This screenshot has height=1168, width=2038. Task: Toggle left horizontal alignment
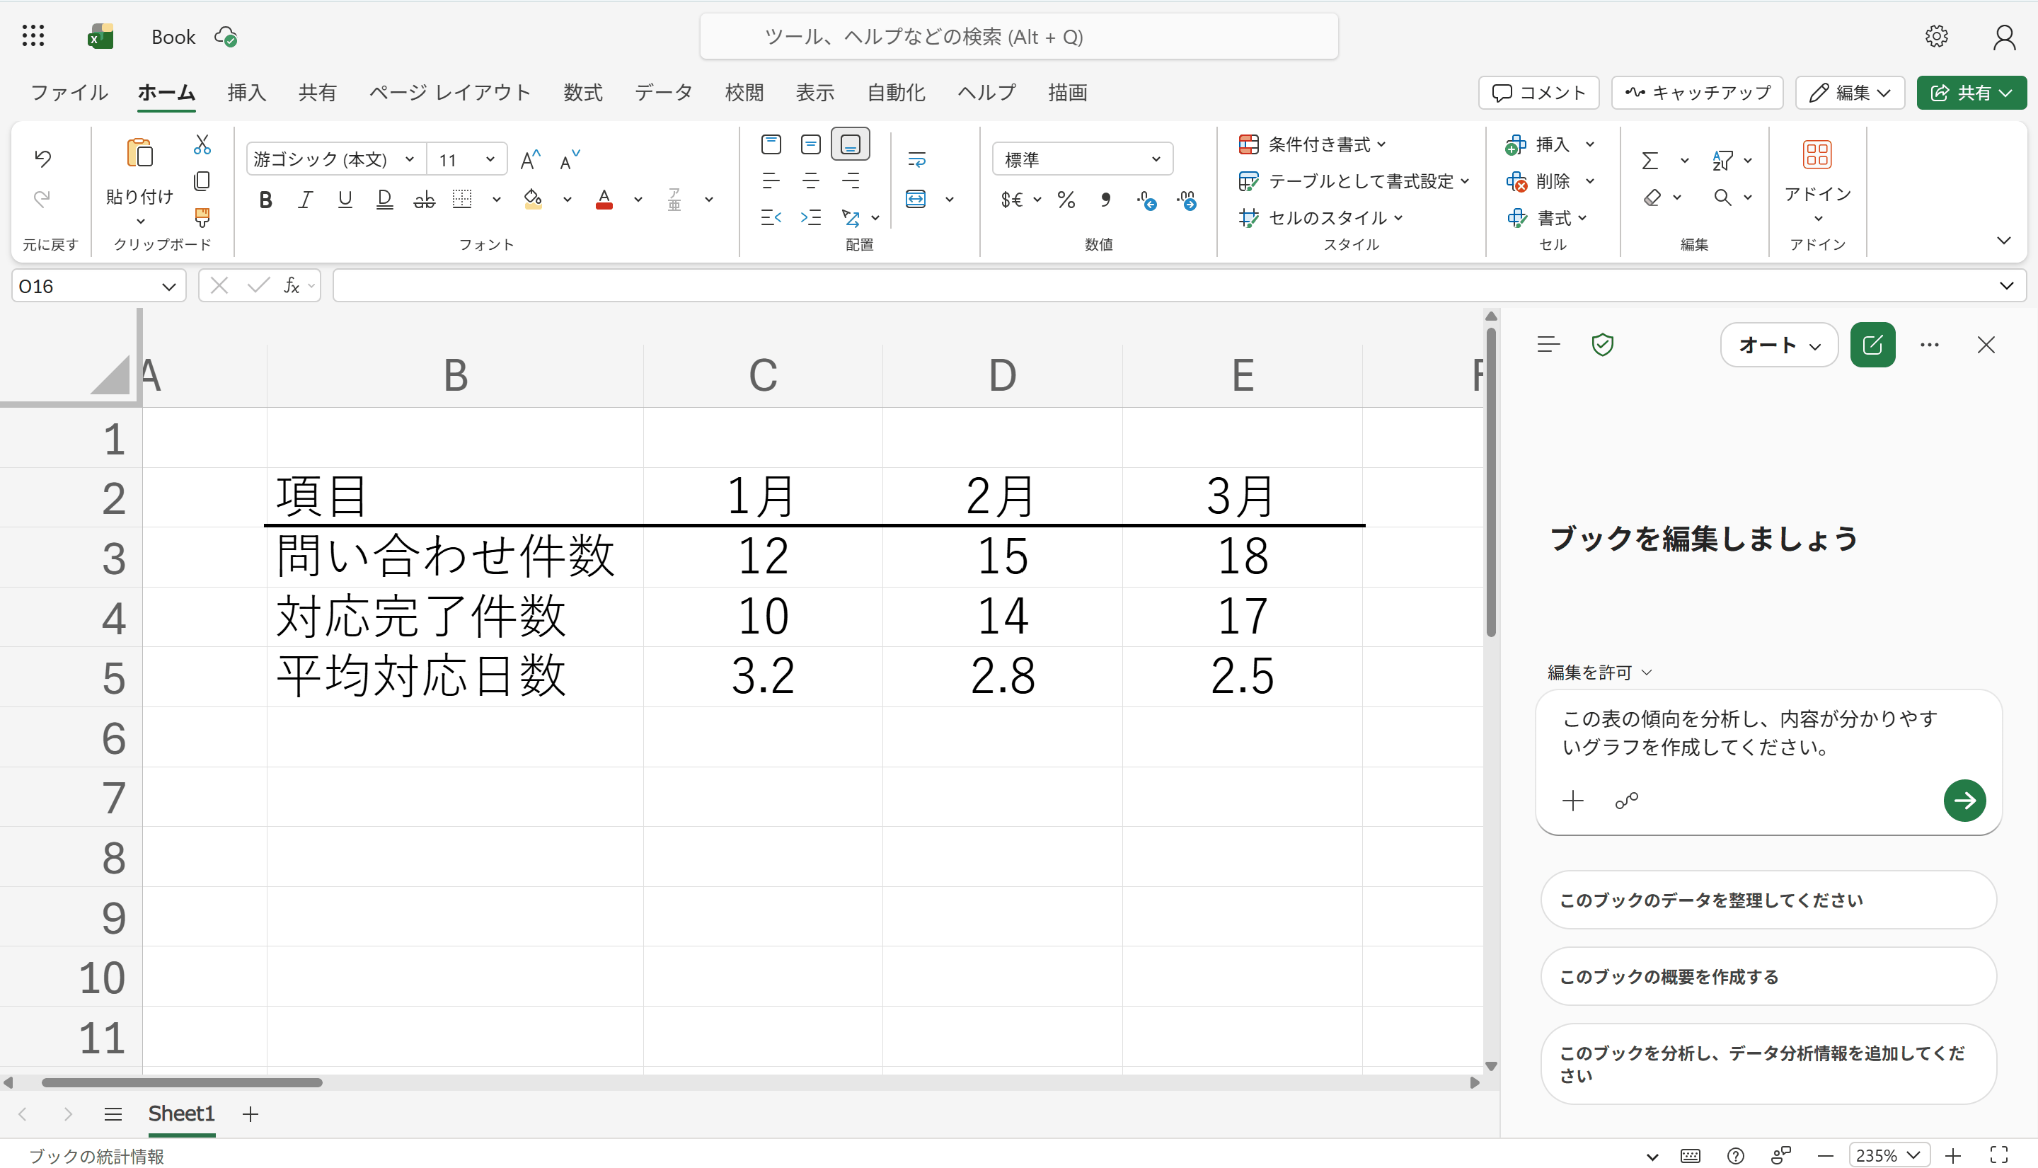(771, 181)
